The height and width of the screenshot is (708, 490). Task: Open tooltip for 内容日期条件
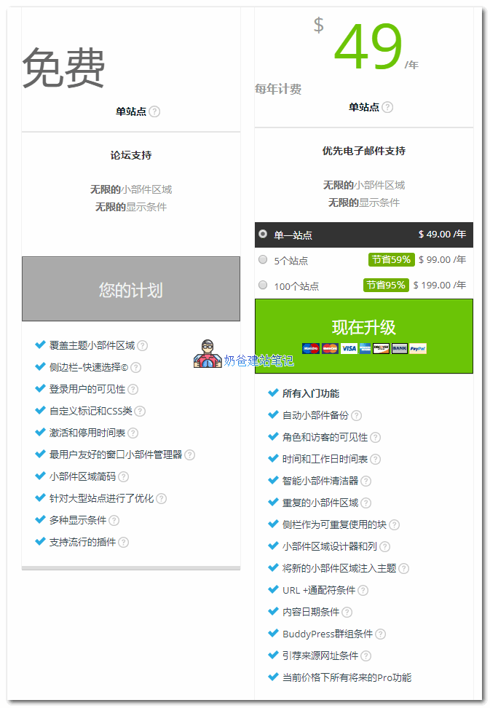pos(347,613)
